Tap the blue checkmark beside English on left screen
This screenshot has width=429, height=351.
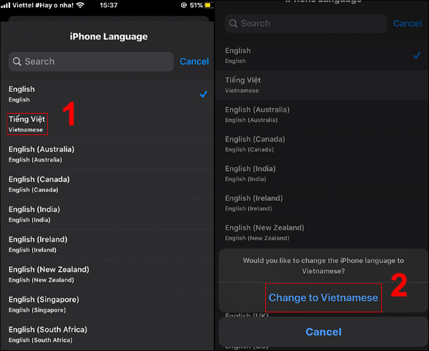coord(204,94)
